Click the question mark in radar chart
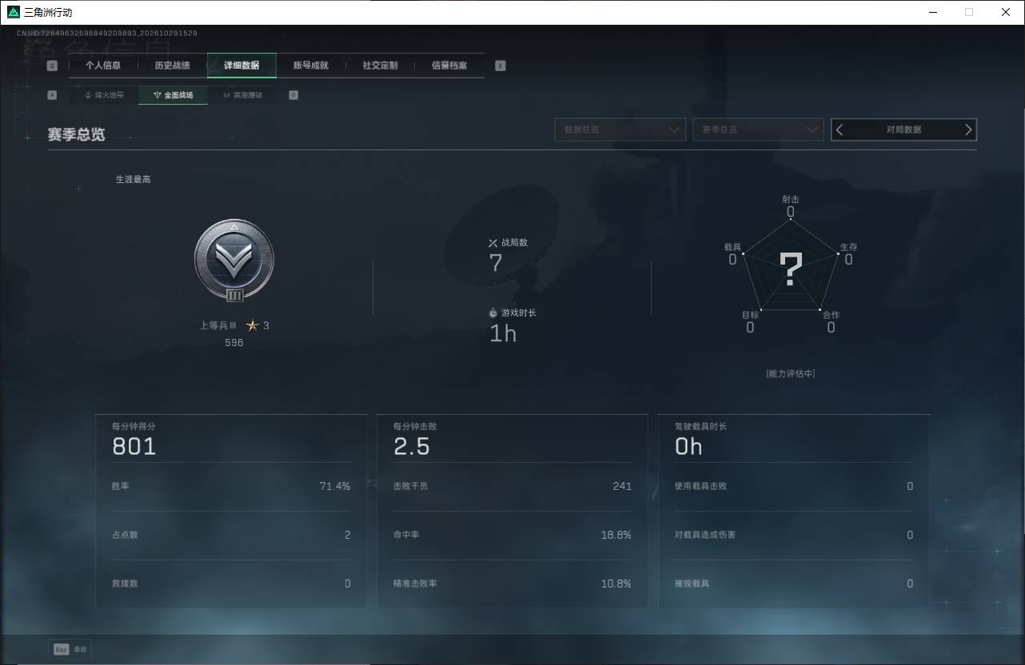 pos(791,269)
